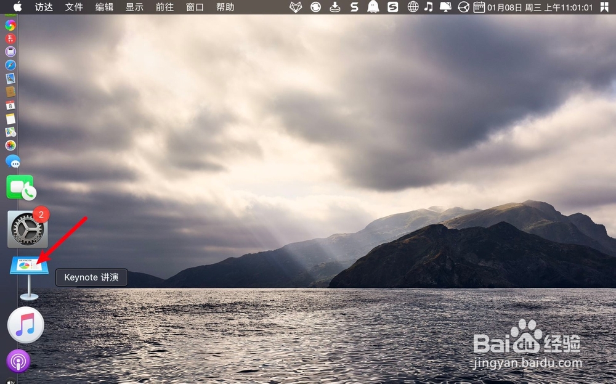This screenshot has width=616, height=384.
Task: Click the round sphere menu bar icon
Action: pyautogui.click(x=464, y=7)
